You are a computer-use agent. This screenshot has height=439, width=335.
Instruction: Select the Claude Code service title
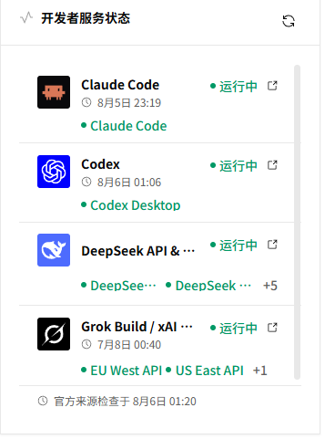coord(120,85)
